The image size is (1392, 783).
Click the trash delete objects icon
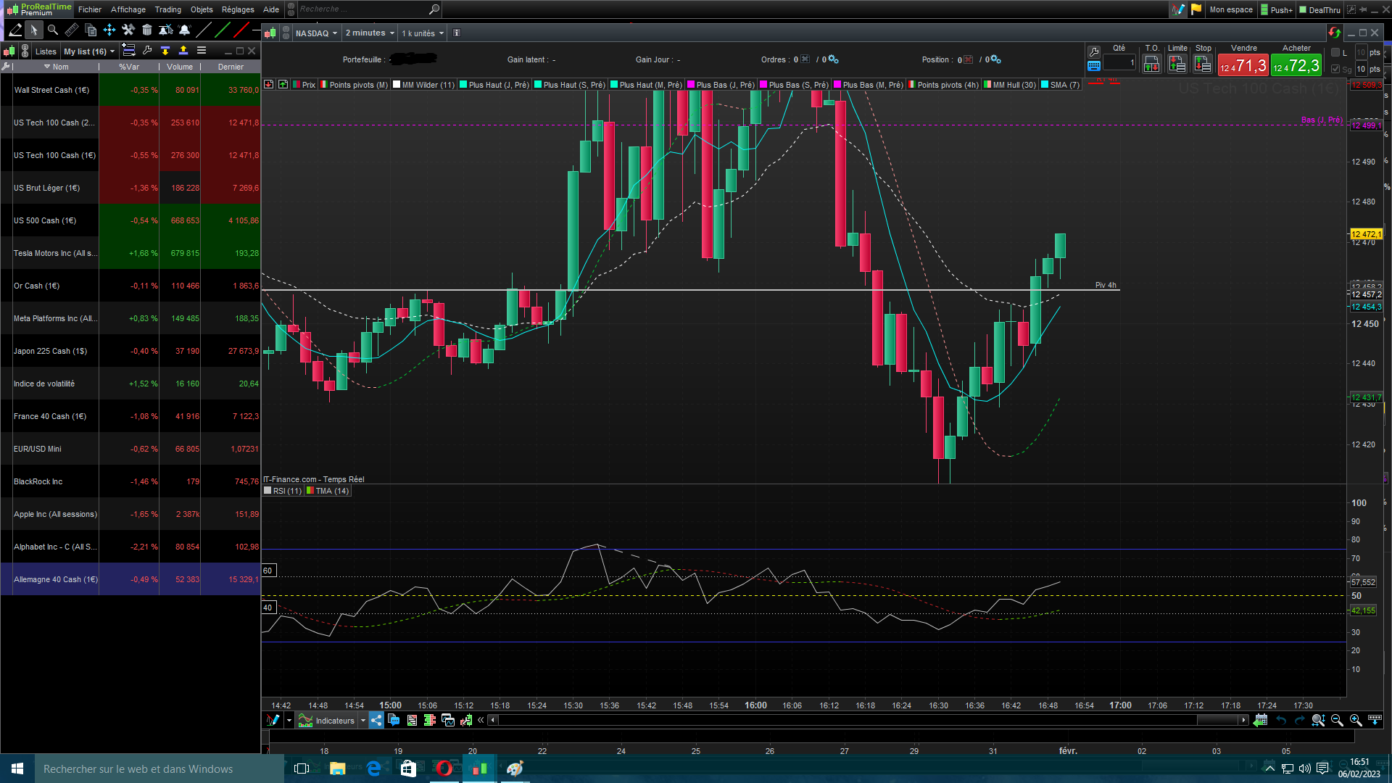coord(147,30)
